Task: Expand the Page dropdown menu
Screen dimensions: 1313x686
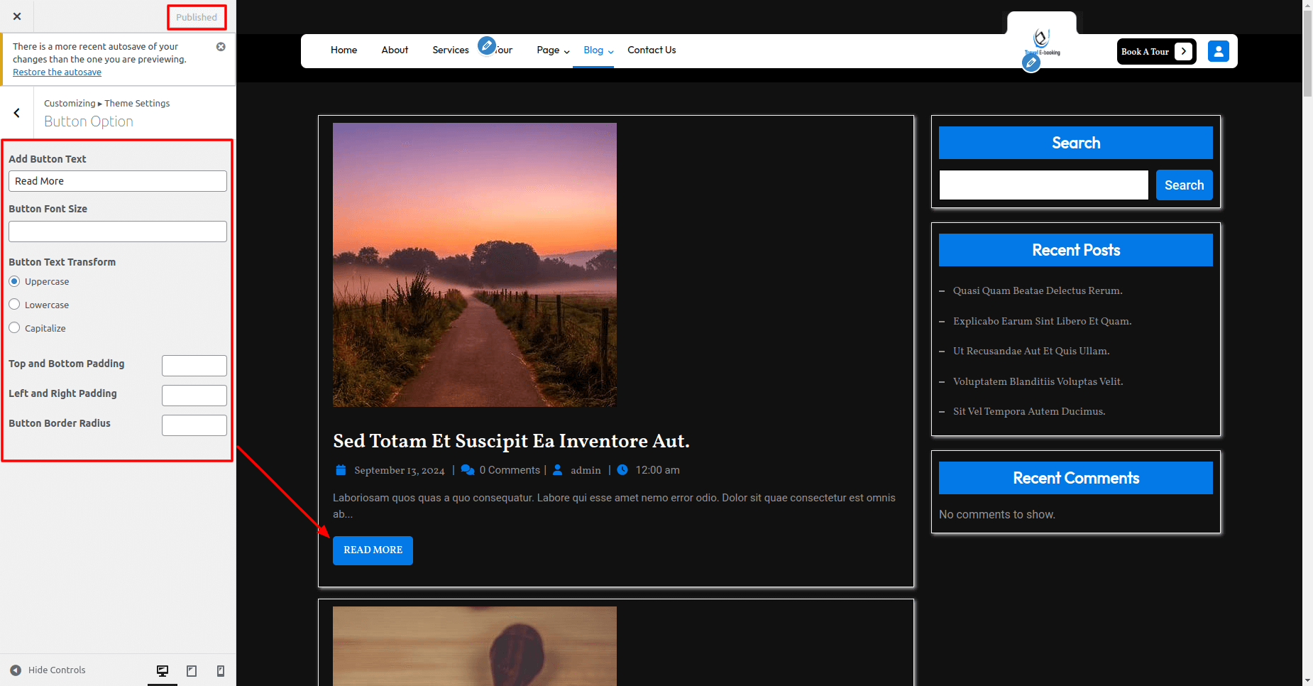Action: coord(553,50)
